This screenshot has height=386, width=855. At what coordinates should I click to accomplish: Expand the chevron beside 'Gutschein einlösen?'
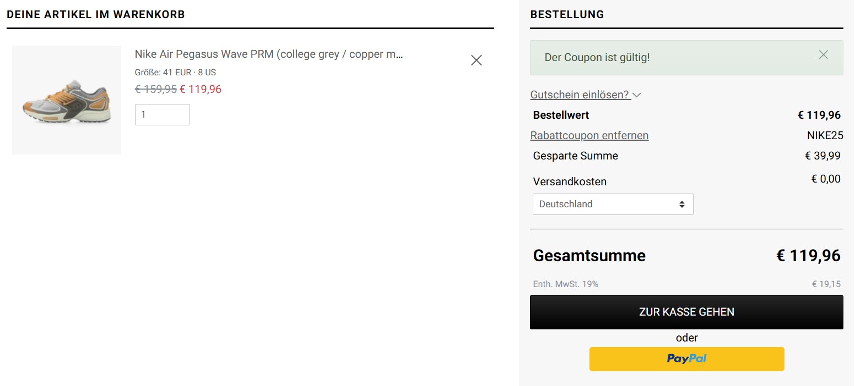(637, 95)
